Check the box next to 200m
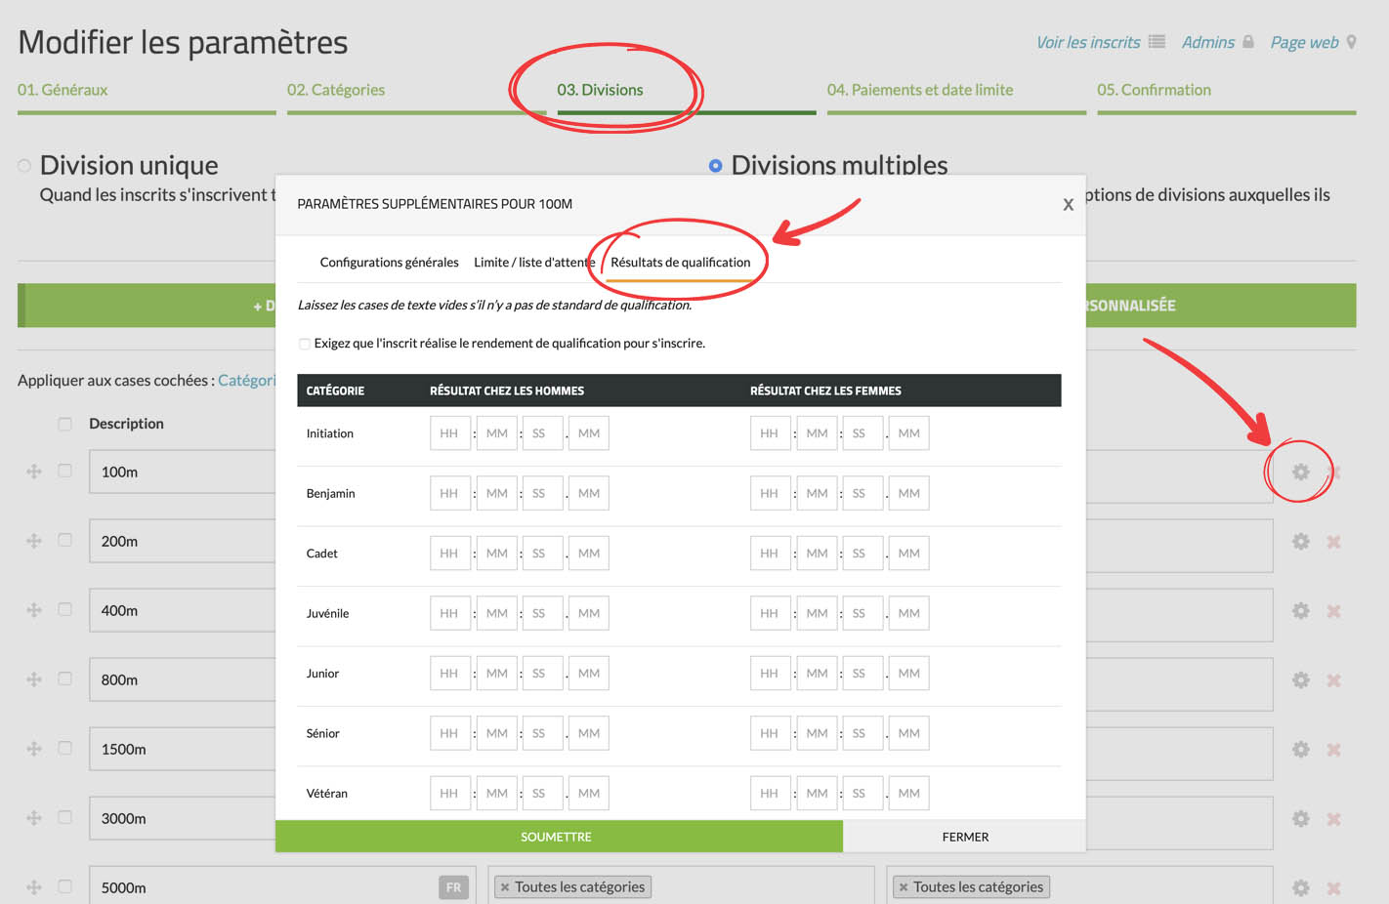The image size is (1389, 904). 64,540
